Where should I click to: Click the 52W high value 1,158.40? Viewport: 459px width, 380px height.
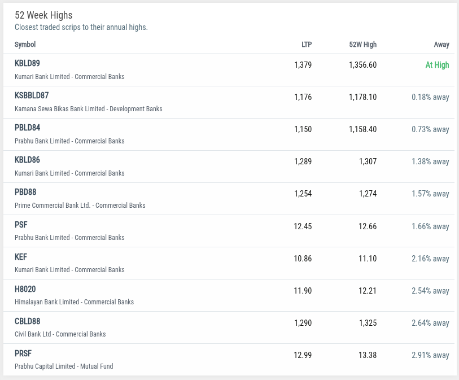pos(362,129)
